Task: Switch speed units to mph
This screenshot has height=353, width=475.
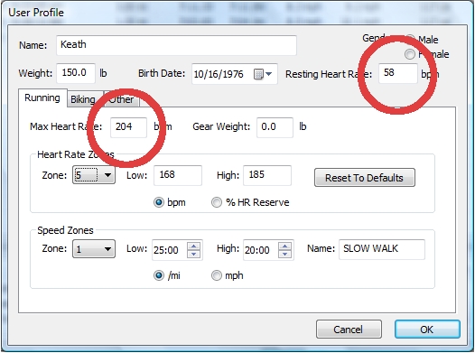Action: point(217,275)
